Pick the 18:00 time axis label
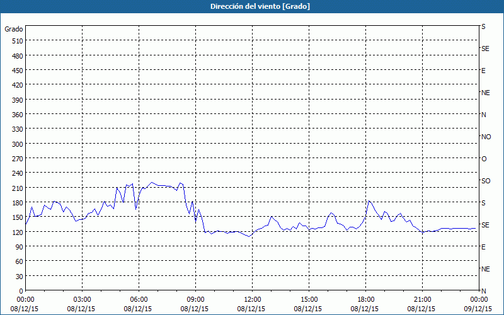The width and height of the screenshot is (504, 315). coord(366,300)
